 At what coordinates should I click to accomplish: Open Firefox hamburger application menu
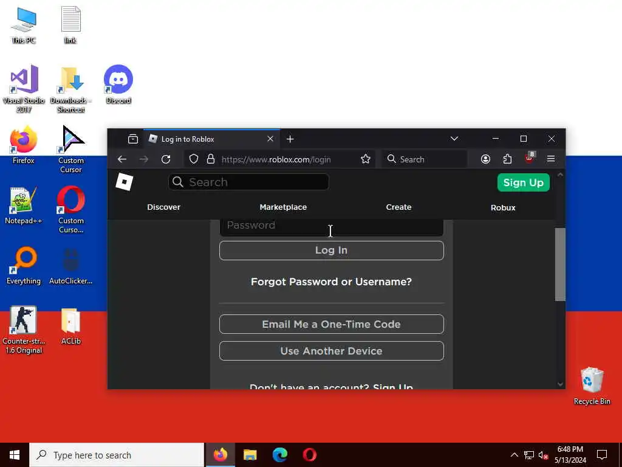(x=551, y=159)
